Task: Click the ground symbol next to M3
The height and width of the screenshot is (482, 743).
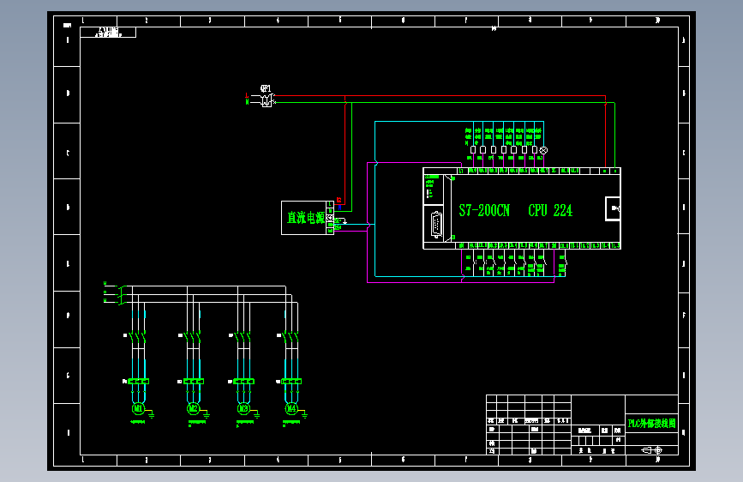Action: tap(256, 415)
